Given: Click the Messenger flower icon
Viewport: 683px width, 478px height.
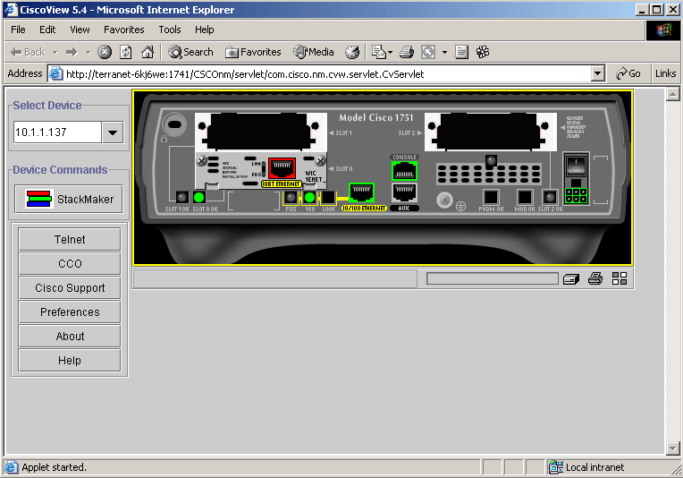Looking at the screenshot, I should (x=483, y=52).
